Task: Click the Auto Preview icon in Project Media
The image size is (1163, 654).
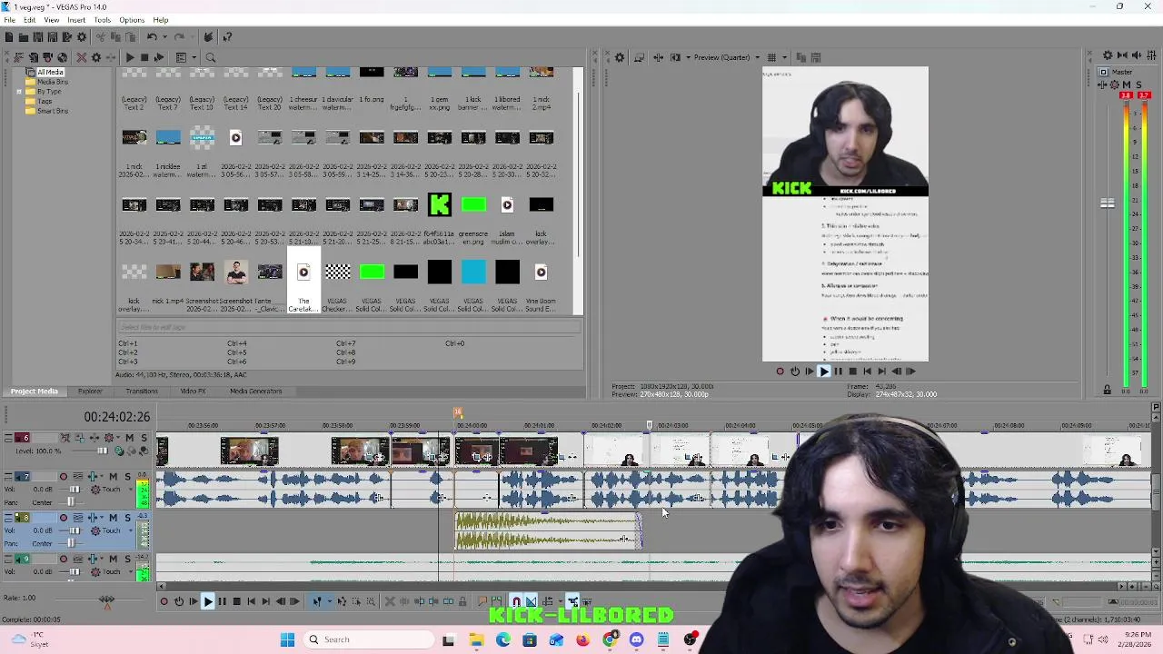Action: [x=159, y=57]
